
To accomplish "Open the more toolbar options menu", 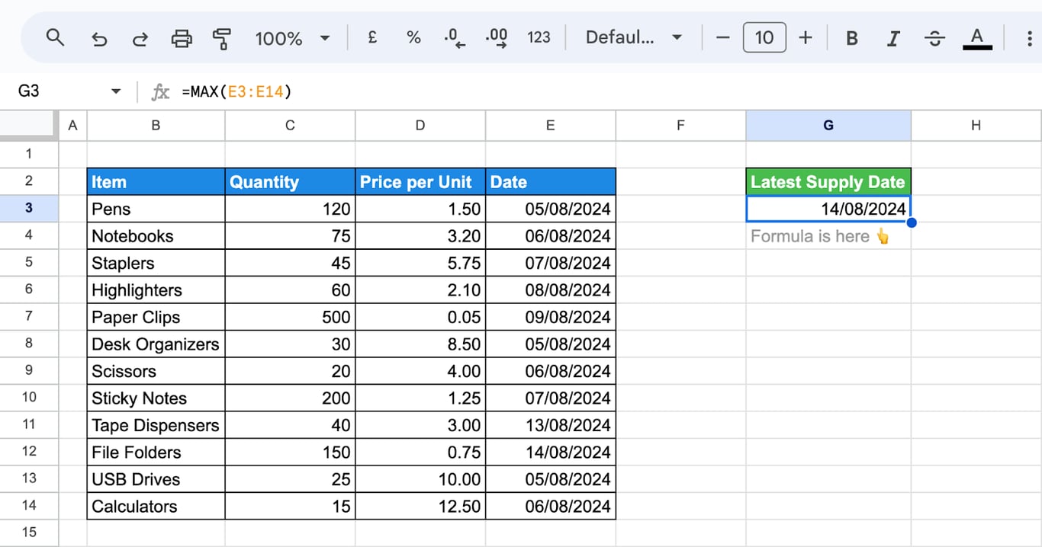I will click(1031, 38).
